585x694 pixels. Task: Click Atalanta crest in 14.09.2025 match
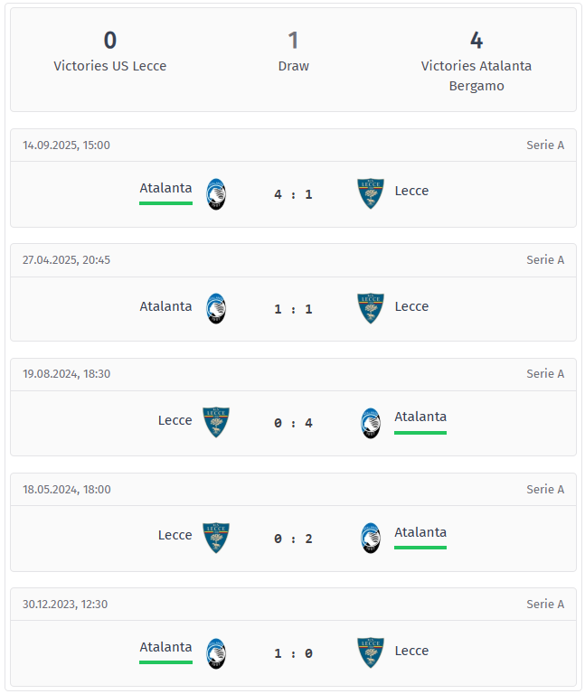[216, 194]
